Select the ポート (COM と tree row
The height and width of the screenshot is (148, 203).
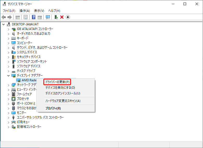tap(26, 103)
